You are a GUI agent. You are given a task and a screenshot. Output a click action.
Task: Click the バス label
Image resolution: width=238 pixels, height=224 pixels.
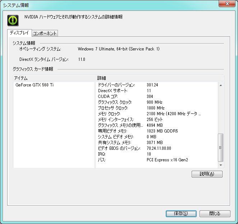102,160
